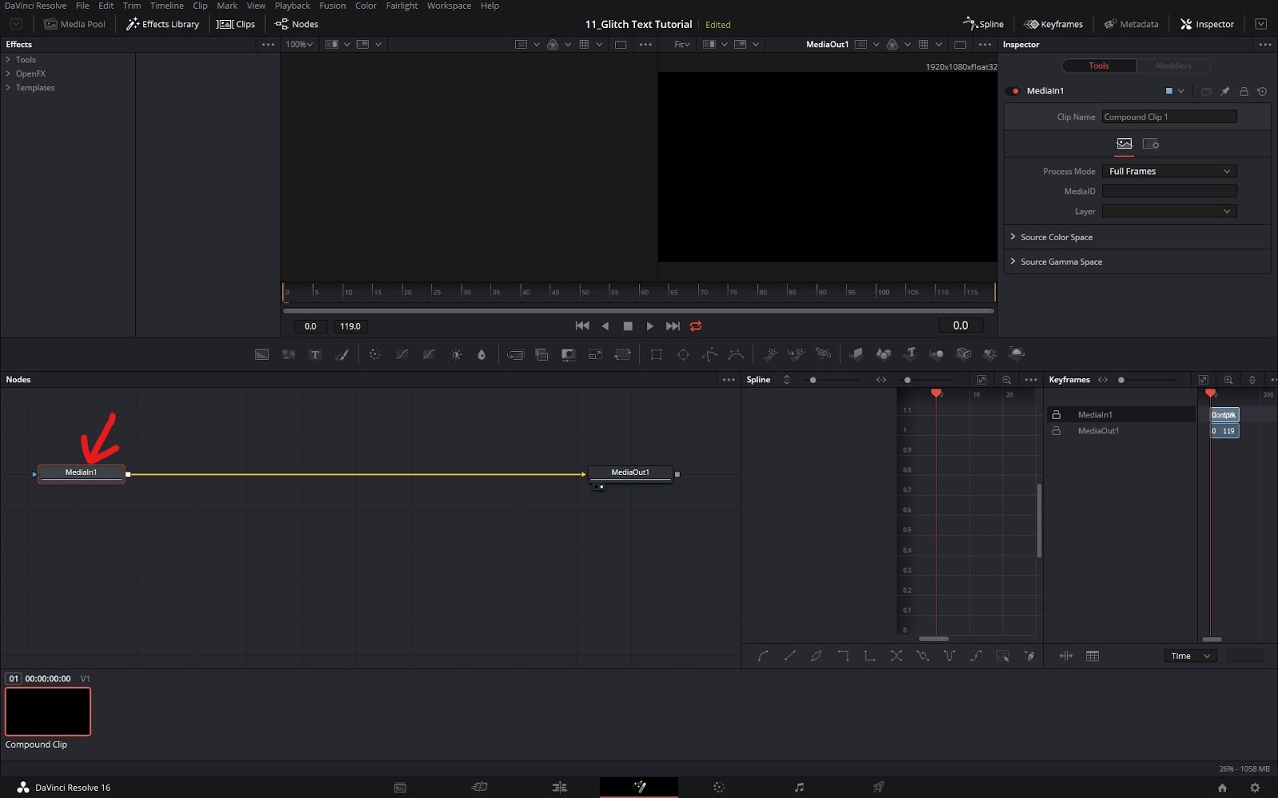This screenshot has width=1278, height=798.
Task: Add a Blur node (water drop icon)
Action: 482,354
